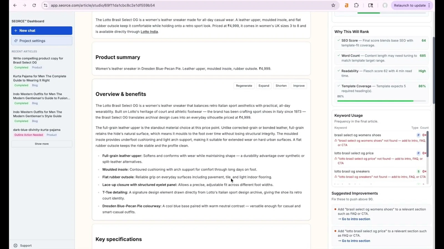Click the S badge for 'lotto brasil og sneakers'
Image resolution: width=444 pixels, height=249 pixels.
pyautogui.click(x=418, y=171)
